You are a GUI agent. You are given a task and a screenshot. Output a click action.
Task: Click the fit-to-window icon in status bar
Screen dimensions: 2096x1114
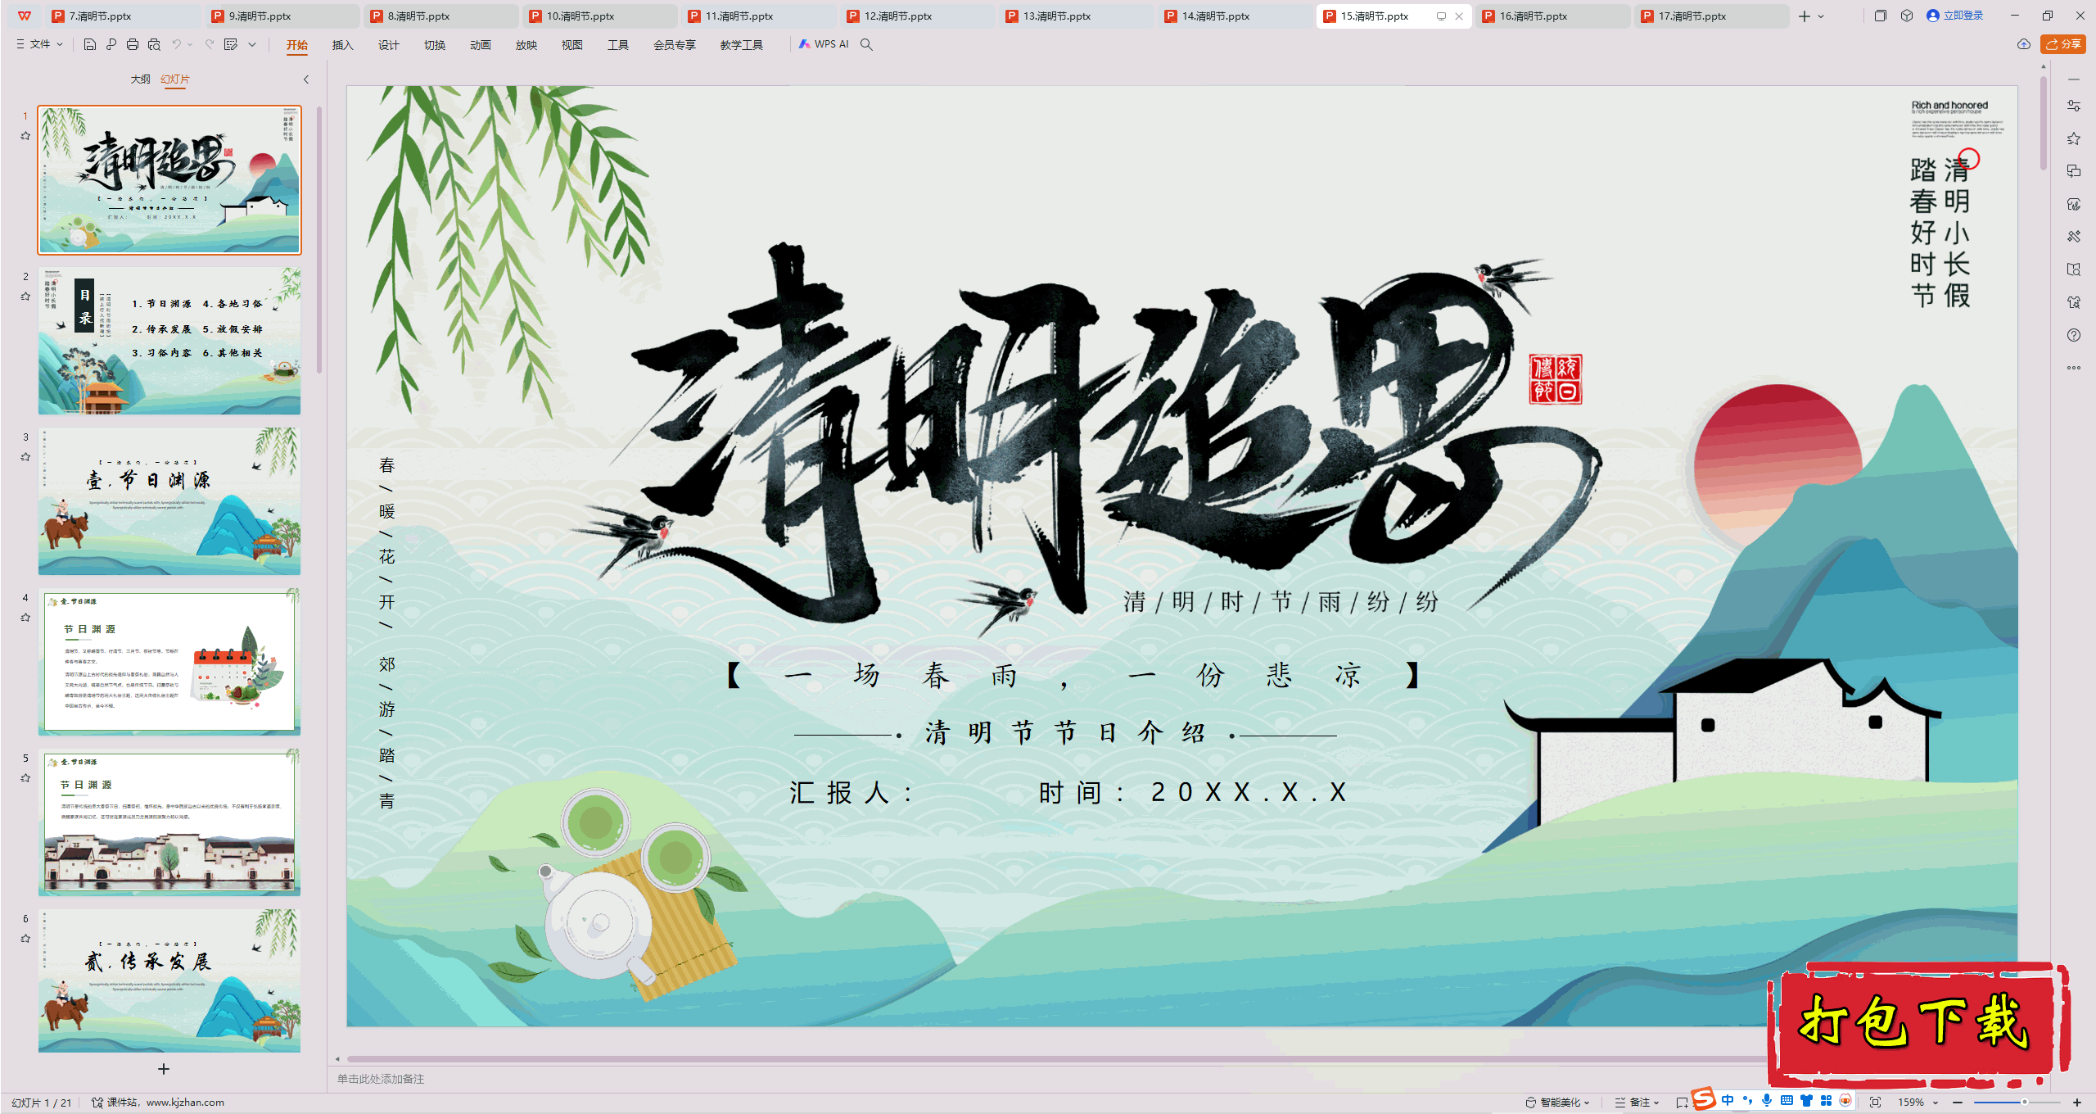pos(1876,1103)
